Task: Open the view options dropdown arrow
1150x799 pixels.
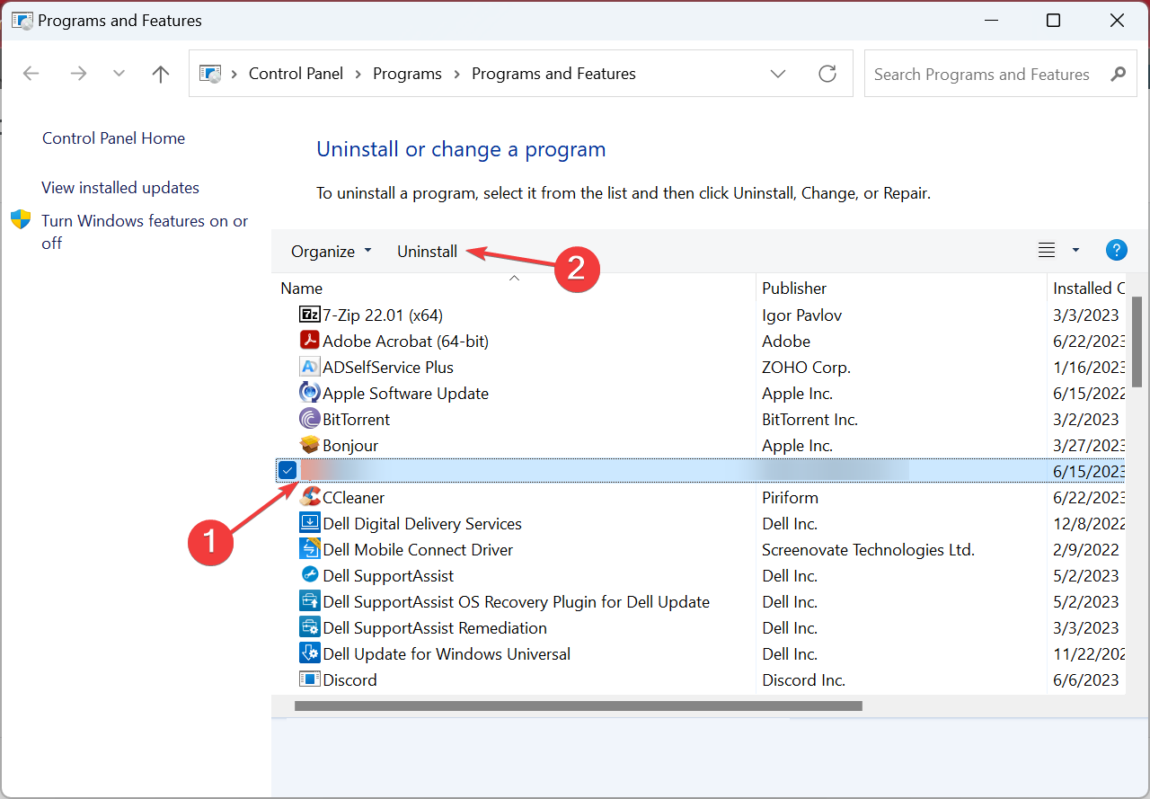Action: pyautogui.click(x=1075, y=251)
